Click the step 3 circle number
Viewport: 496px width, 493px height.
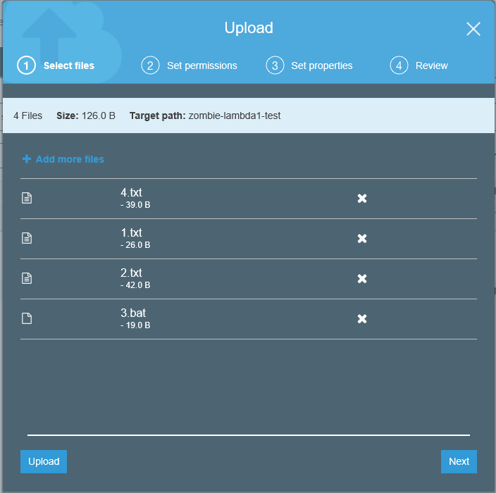(x=274, y=65)
